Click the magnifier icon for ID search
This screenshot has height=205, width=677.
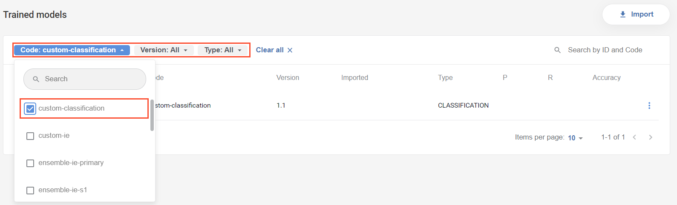(557, 50)
